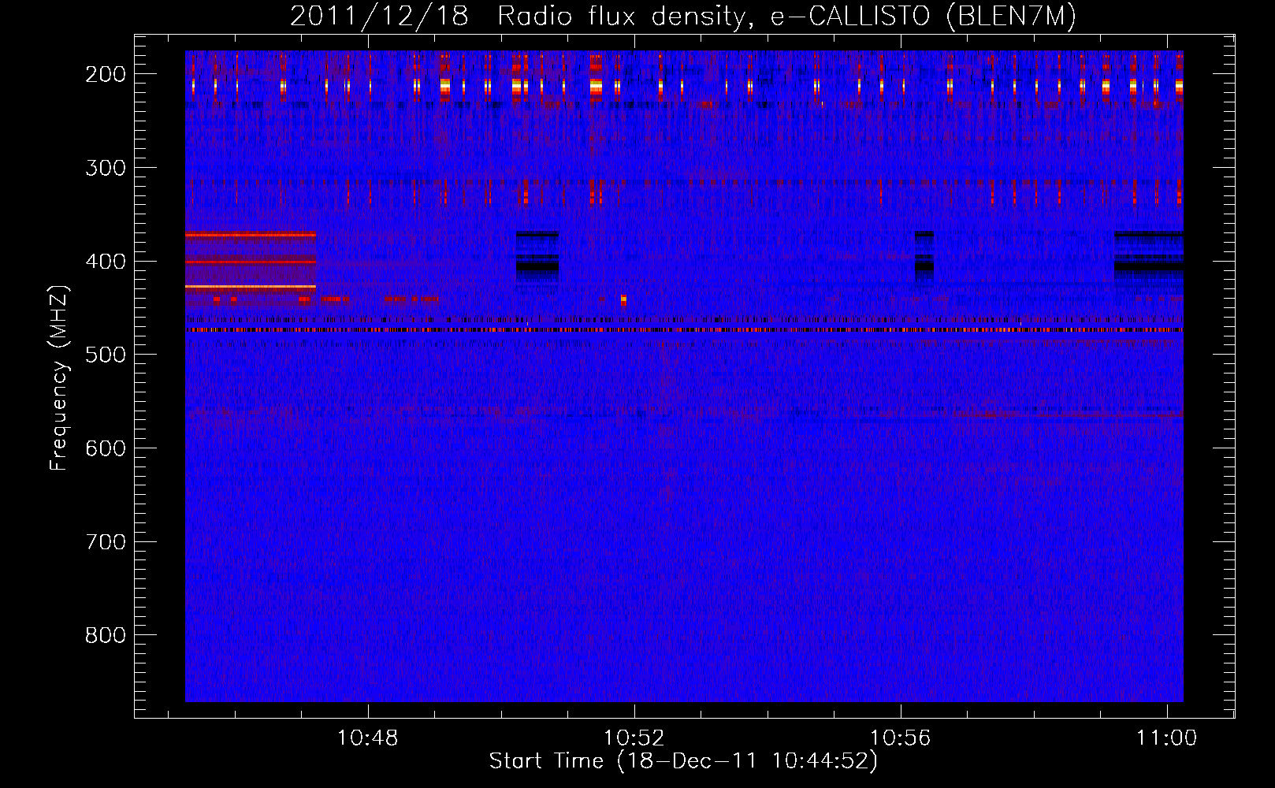This screenshot has height=788, width=1275.
Task: Click the 500 frequency tick label
Action: tap(105, 355)
